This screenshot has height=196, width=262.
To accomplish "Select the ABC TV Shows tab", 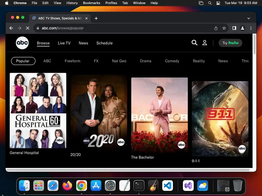I will pyautogui.click(x=60, y=18).
